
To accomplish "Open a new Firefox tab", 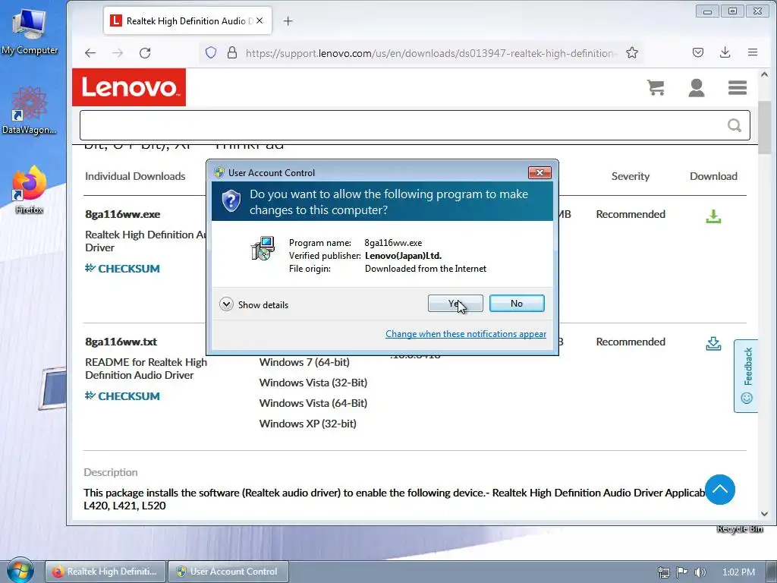I will coord(288,20).
